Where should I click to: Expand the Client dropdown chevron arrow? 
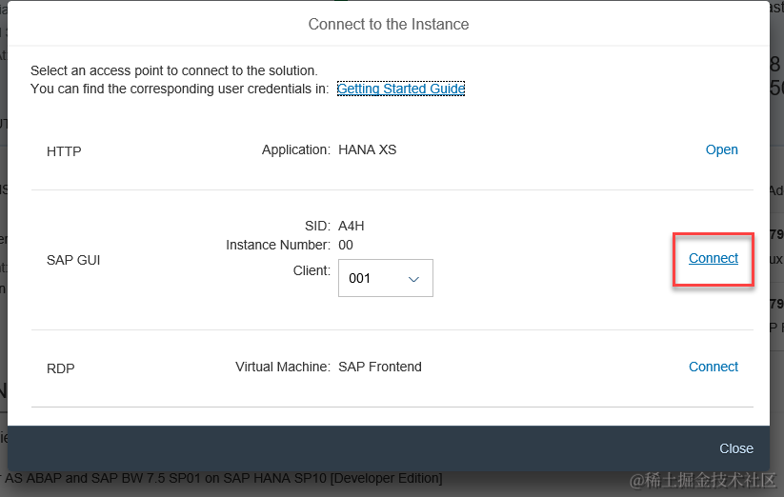pyautogui.click(x=413, y=279)
